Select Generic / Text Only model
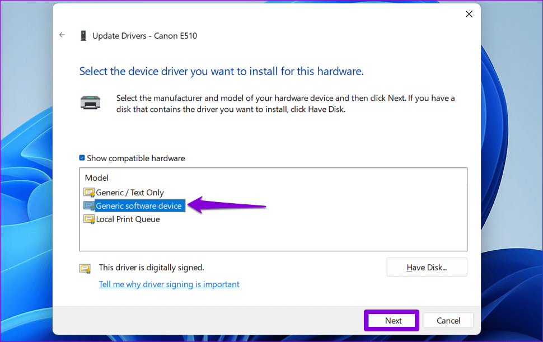The width and height of the screenshot is (543, 342). point(130,193)
